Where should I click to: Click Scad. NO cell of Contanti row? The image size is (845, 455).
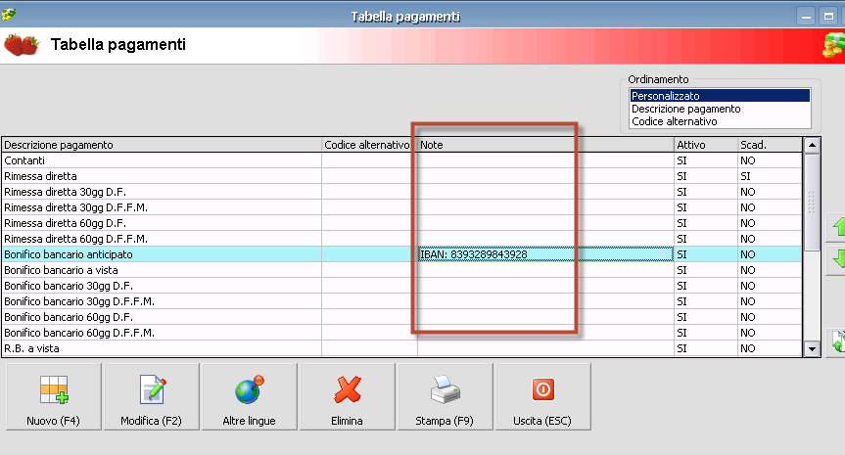[770, 160]
